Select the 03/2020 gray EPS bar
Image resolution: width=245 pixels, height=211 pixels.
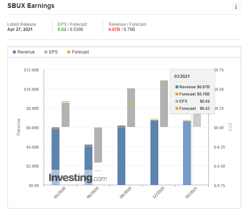coord(66,114)
